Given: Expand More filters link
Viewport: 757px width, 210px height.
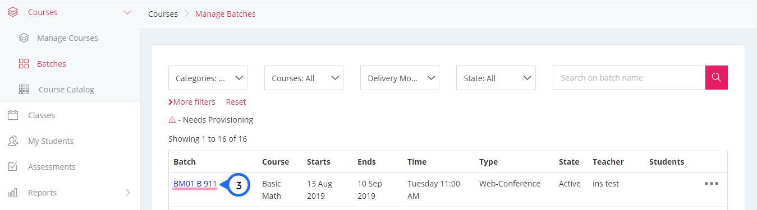Looking at the screenshot, I should pyautogui.click(x=192, y=102).
